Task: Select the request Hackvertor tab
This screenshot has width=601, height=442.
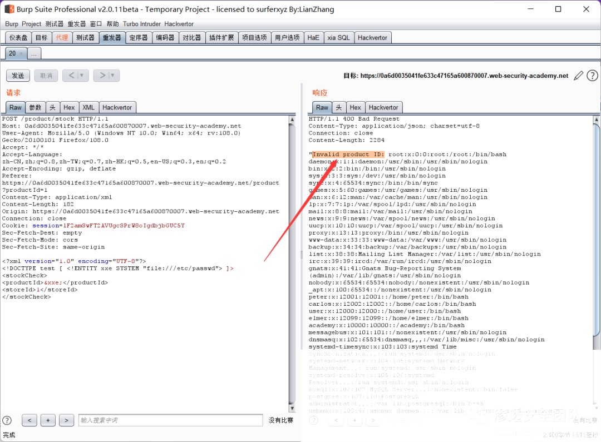Action: (117, 107)
